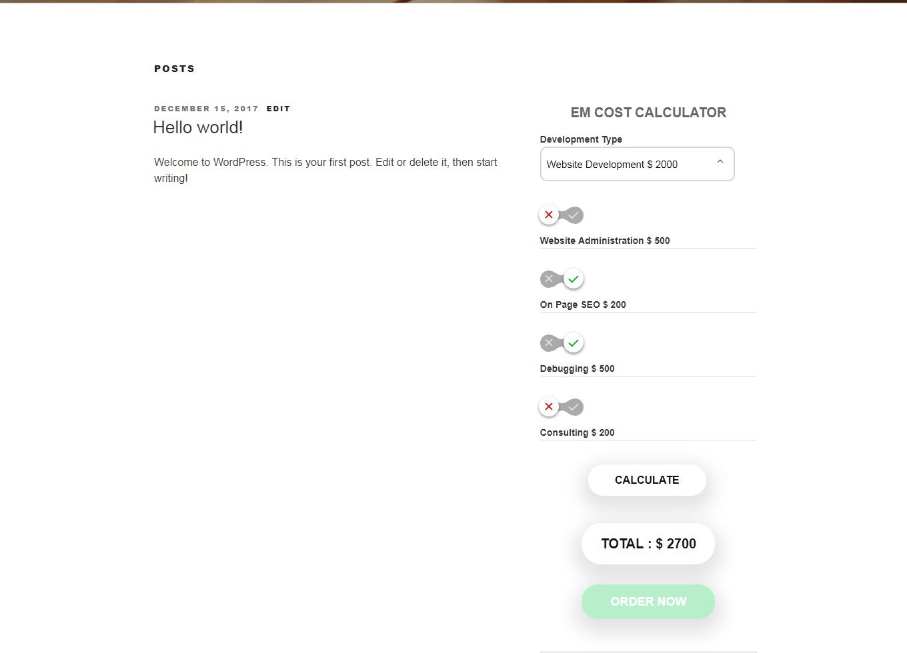Click red X icon on Consulting toggle
907x653 pixels.
(x=549, y=406)
